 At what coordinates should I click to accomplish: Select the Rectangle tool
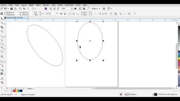pos(2,44)
